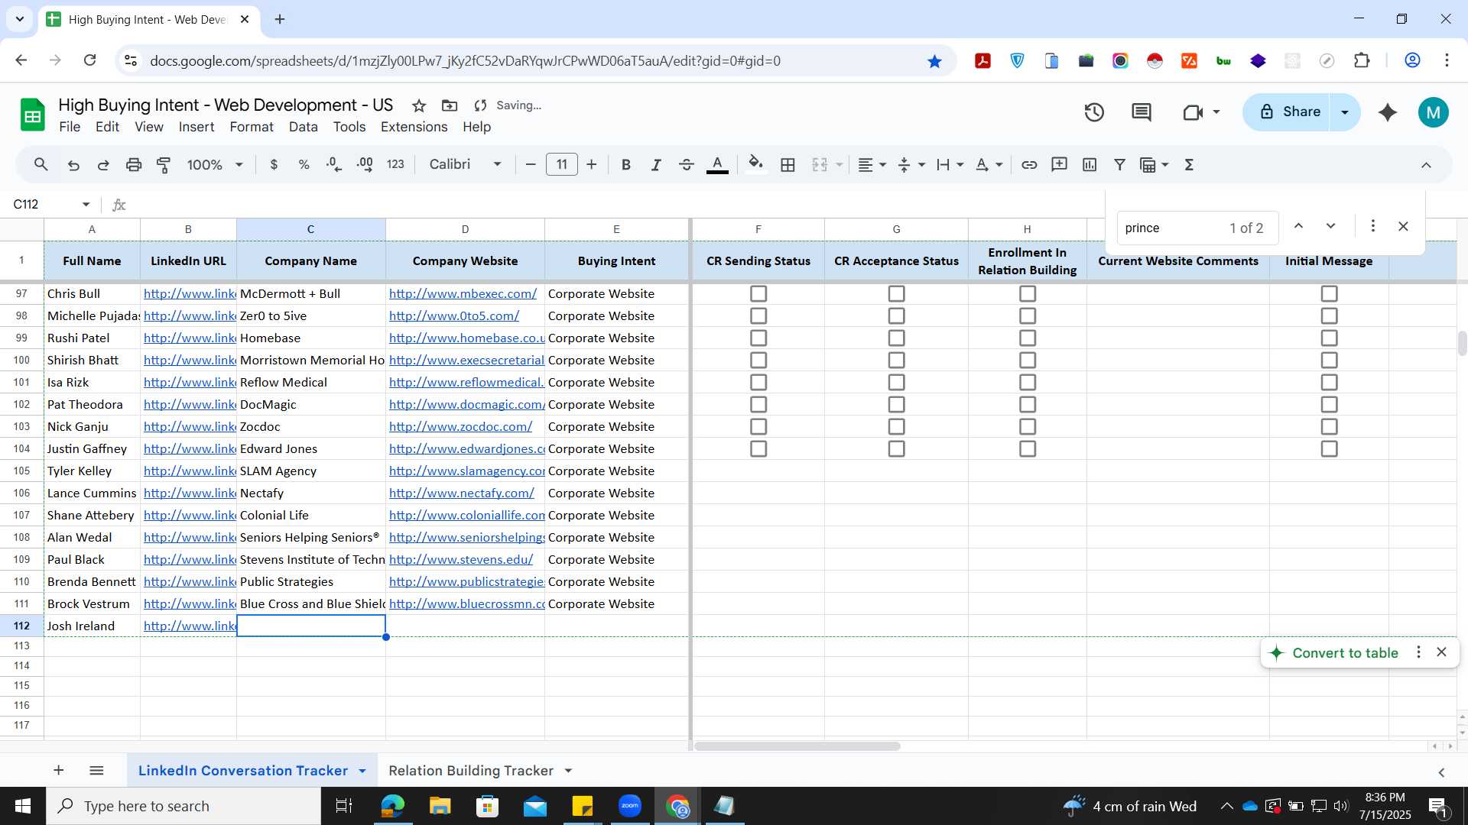
Task: Format selection as currency
Action: [x=274, y=165]
